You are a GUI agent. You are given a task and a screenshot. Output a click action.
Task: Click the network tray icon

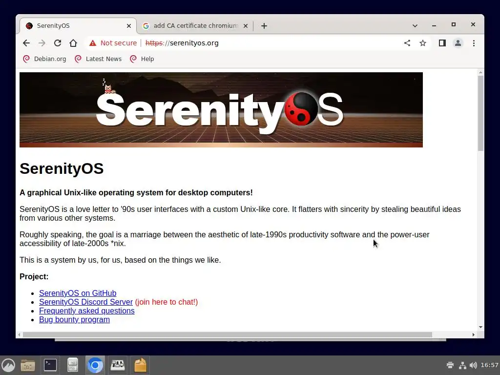tap(462, 365)
